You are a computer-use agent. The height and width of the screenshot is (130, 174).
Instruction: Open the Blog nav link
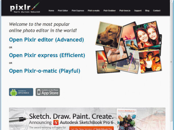click(x=147, y=11)
